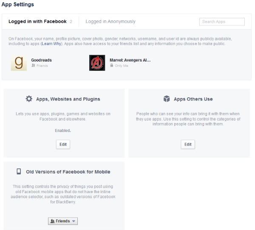This screenshot has height=230, width=255.
Task: Click the gear icon beside Apps, Websites and Plugins
Action: [29, 99]
